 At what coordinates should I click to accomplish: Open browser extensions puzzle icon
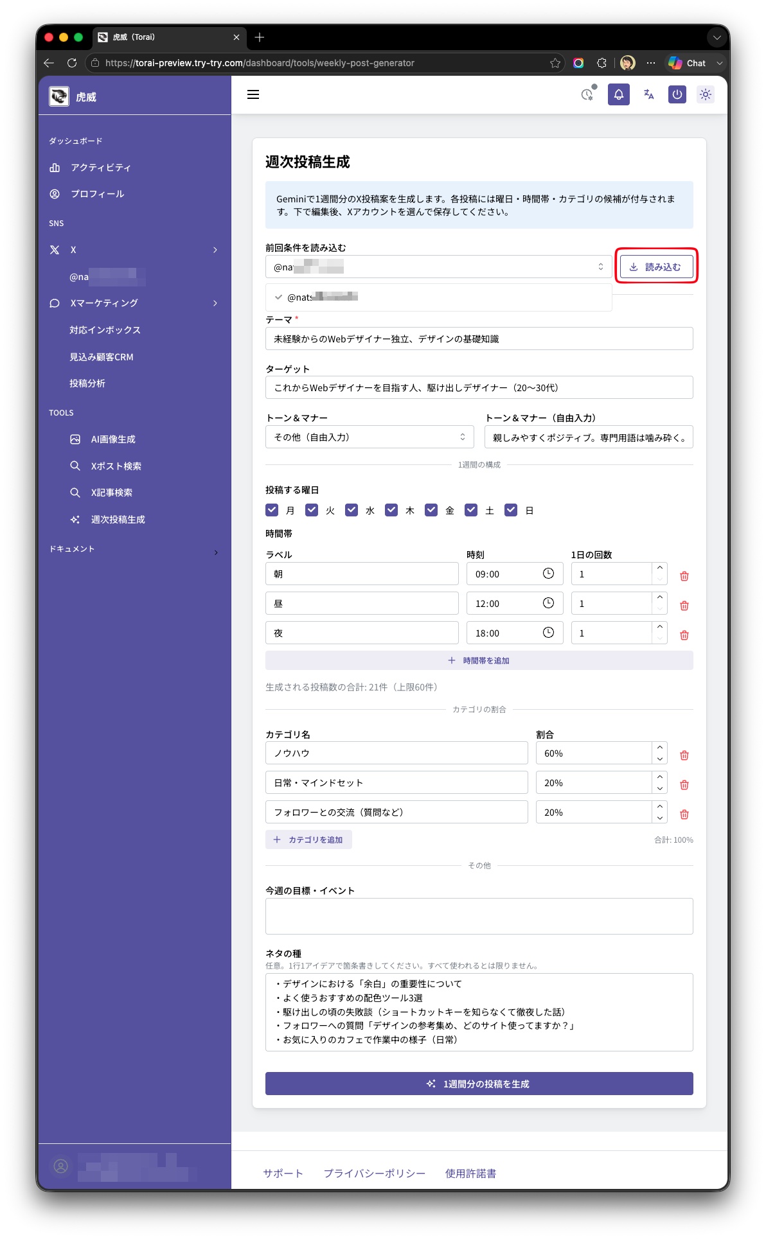click(x=601, y=63)
